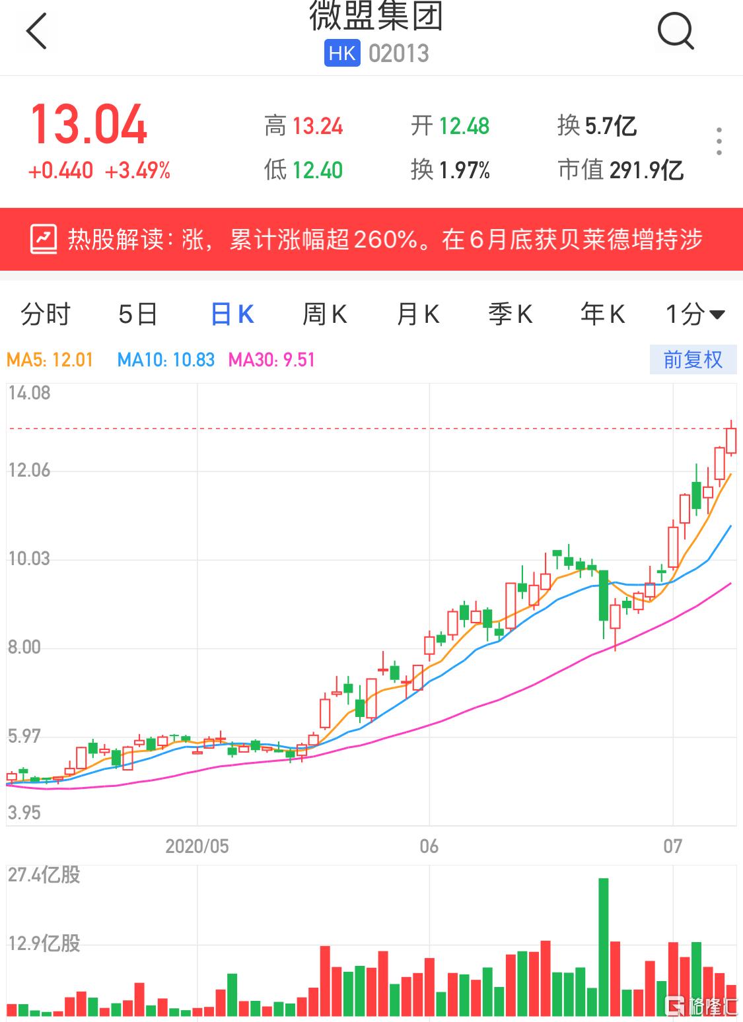The width and height of the screenshot is (743, 1022).
Task: Switch to the 分时 tab
Action: click(46, 314)
